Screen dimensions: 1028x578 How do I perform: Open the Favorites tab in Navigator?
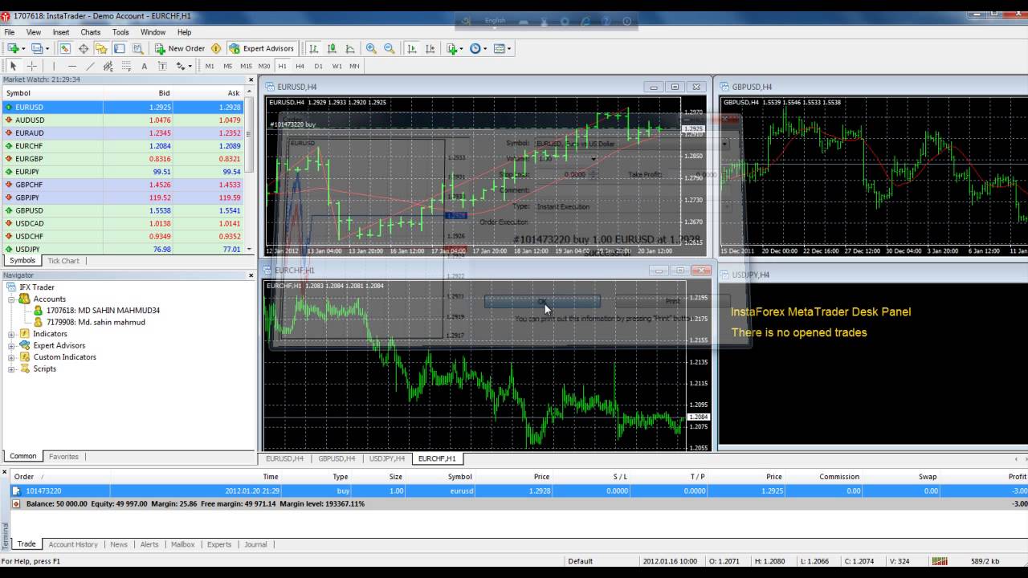click(x=63, y=457)
